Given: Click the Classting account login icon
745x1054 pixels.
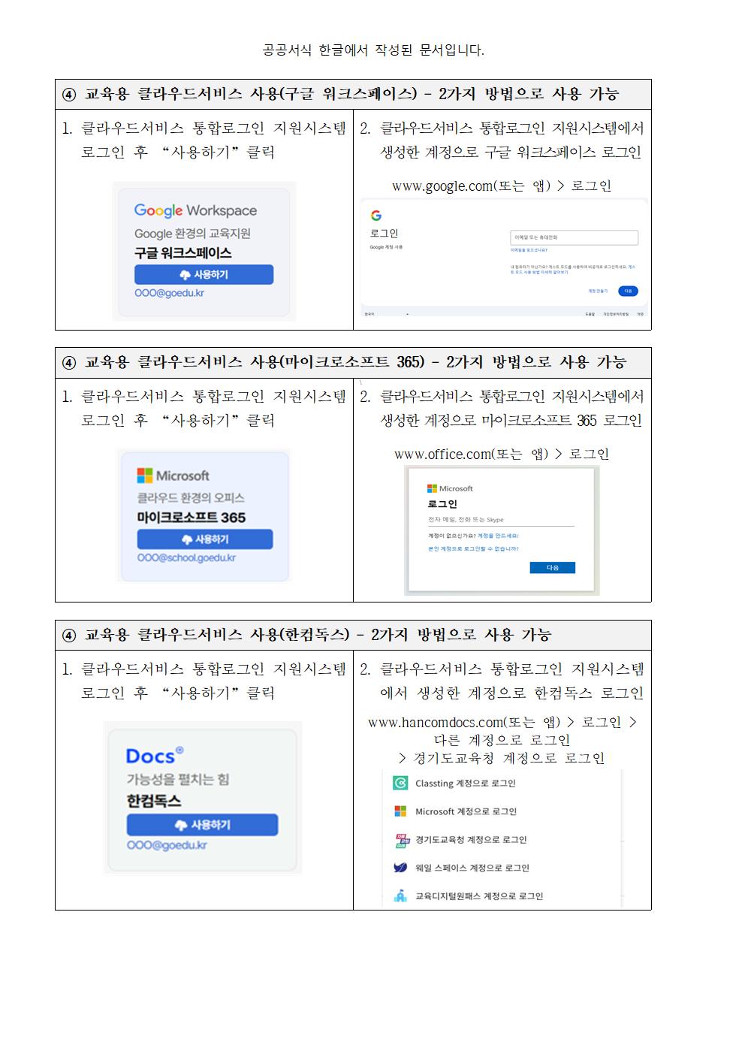Looking at the screenshot, I should tap(400, 783).
